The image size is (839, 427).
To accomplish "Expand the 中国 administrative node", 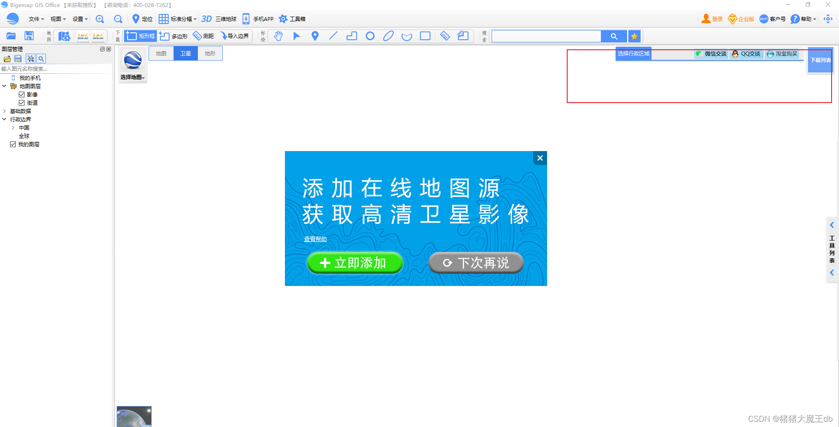I will pos(13,127).
